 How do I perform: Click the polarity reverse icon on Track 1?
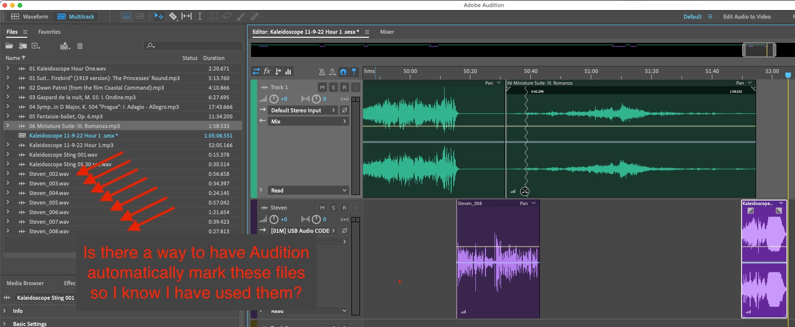point(344,110)
